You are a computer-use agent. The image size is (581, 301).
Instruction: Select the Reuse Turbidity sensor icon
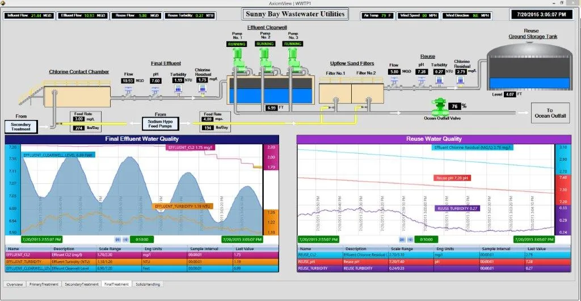[439, 81]
